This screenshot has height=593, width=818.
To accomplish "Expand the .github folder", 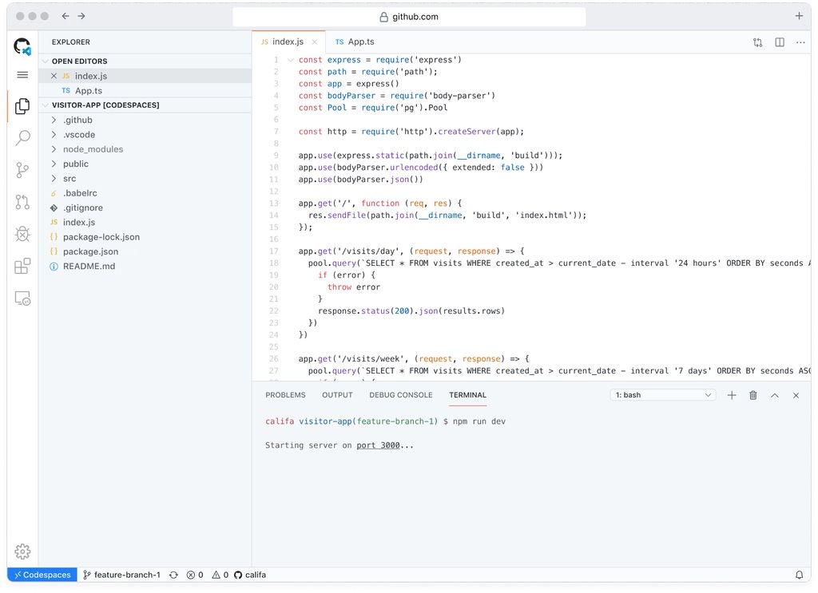I will point(54,120).
